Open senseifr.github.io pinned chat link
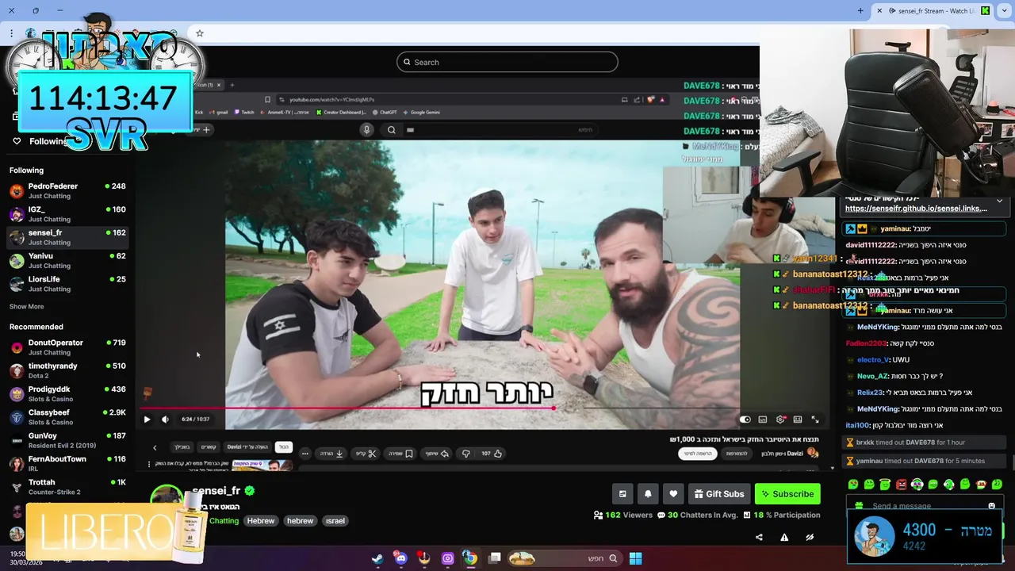The image size is (1015, 571). pos(916,209)
